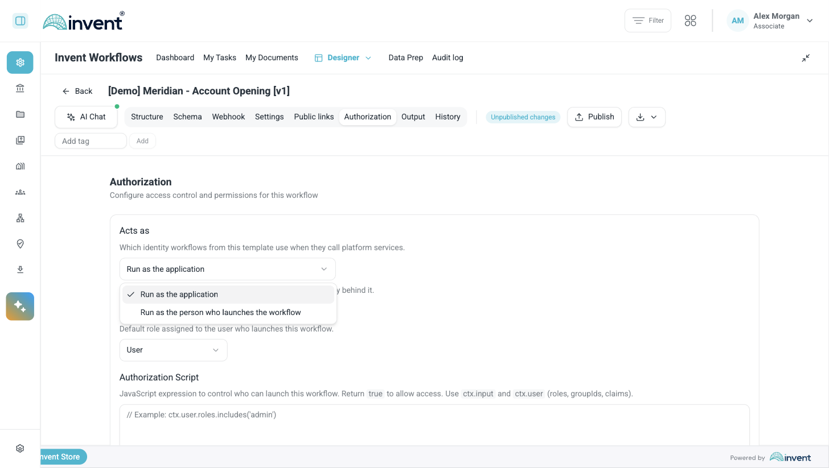Open the location checkmark sidebar icon

pos(20,243)
